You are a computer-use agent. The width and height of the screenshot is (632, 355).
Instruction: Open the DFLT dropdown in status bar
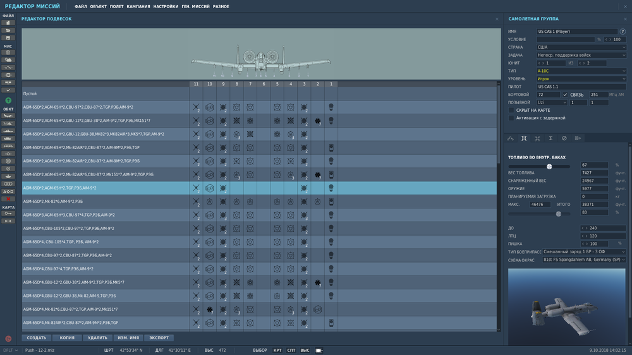tap(11, 351)
